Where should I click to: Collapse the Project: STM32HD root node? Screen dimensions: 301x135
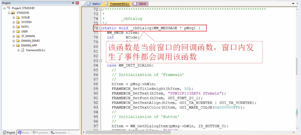pyautogui.click(x=4, y=8)
